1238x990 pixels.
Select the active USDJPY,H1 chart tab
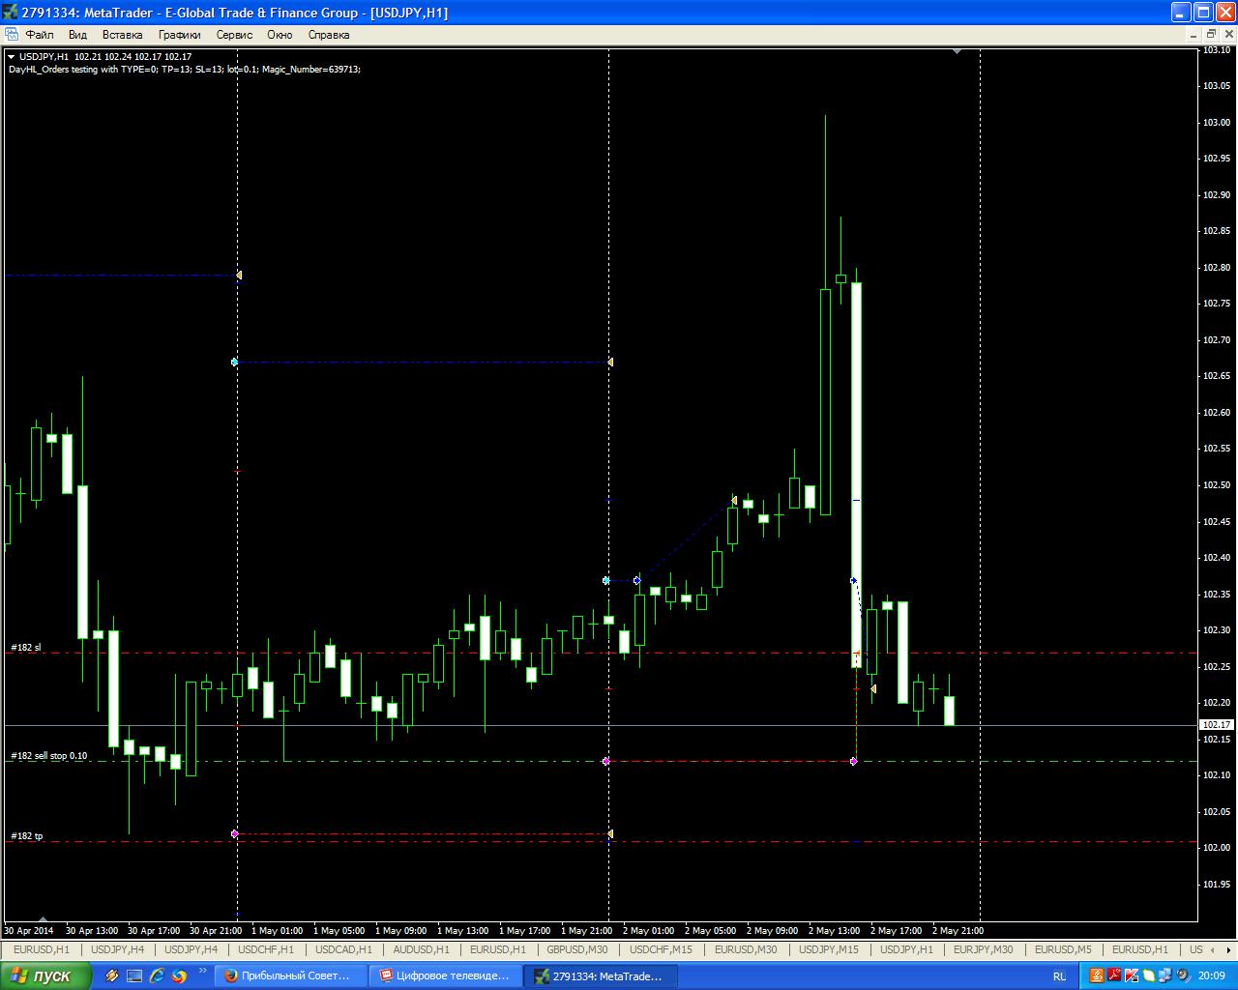(906, 949)
